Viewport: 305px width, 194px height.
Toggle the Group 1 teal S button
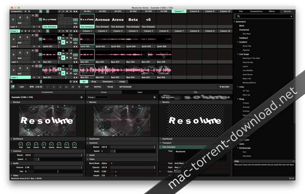48,31
